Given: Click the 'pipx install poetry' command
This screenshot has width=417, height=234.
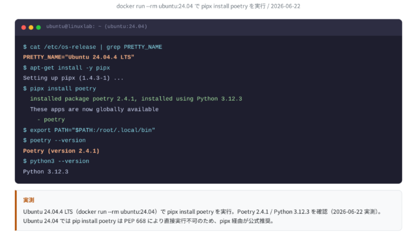Looking at the screenshot, I should (x=59, y=88).
